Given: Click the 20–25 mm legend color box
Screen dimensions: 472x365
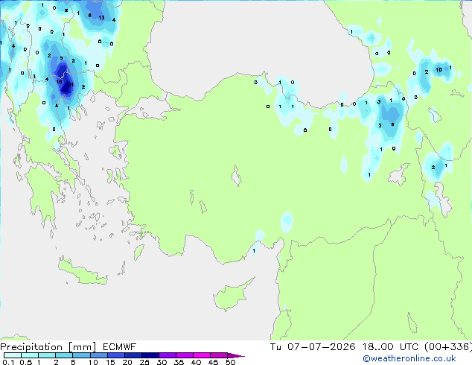Looking at the screenshot, I should click(133, 355).
